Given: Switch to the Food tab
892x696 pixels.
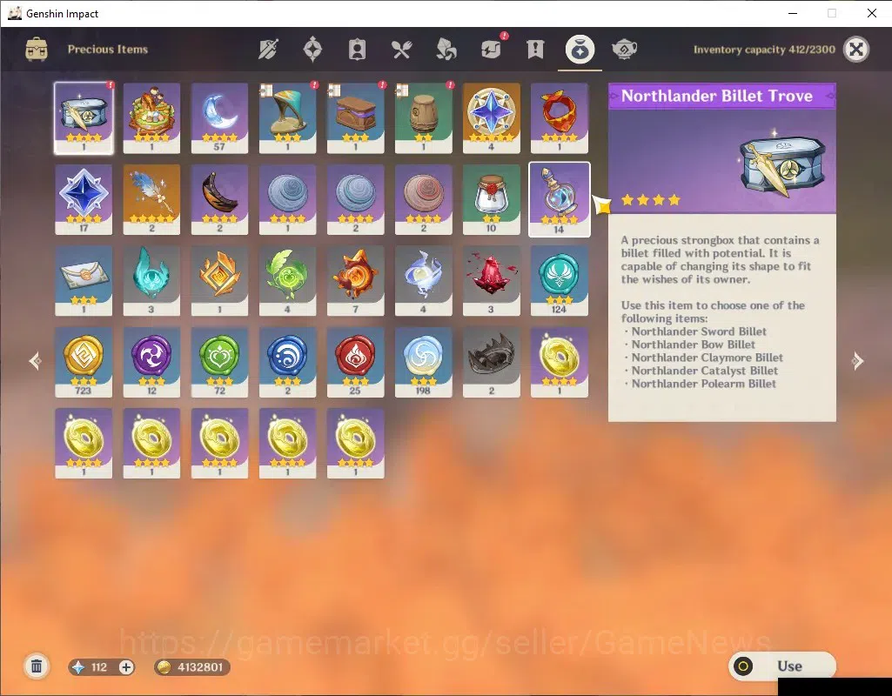Looking at the screenshot, I should (401, 50).
